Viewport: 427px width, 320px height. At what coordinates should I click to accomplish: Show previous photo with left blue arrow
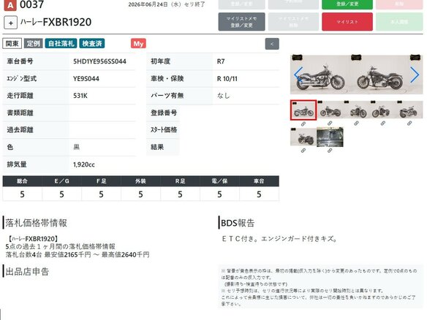(x=298, y=75)
